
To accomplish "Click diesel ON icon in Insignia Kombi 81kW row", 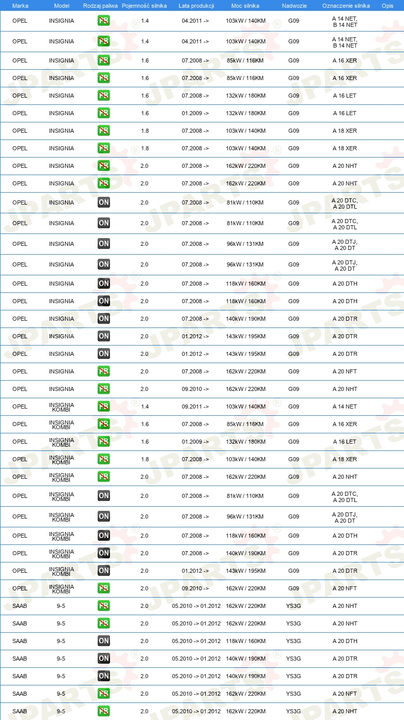I will [x=104, y=496].
